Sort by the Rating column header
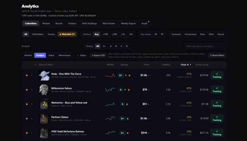 pyautogui.click(x=124, y=65)
